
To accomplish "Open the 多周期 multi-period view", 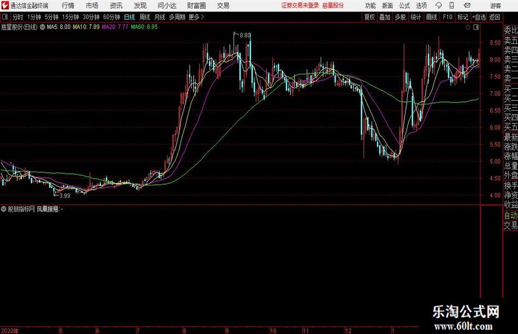I will coord(177,17).
